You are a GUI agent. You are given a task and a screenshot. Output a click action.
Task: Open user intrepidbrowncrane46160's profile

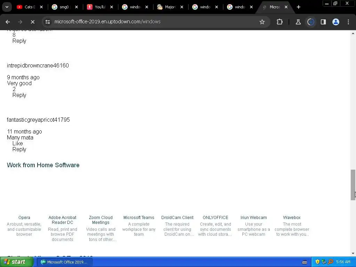(x=38, y=65)
